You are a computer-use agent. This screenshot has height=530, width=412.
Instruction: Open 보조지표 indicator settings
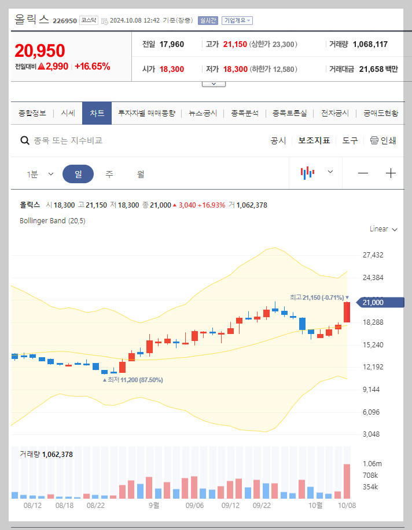click(314, 140)
